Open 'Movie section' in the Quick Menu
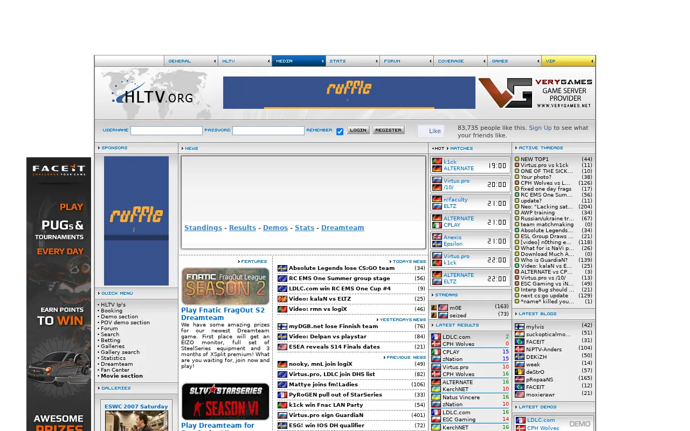 122,376
